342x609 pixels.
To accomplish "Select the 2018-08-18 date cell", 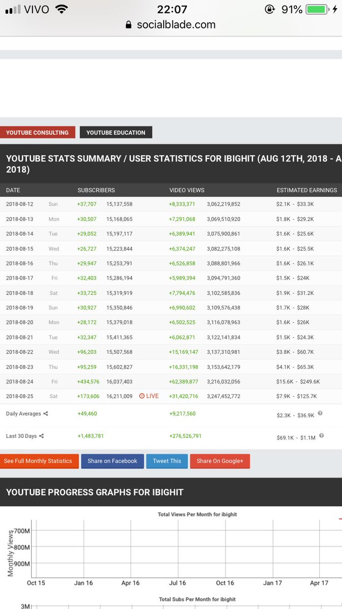I will click(20, 293).
